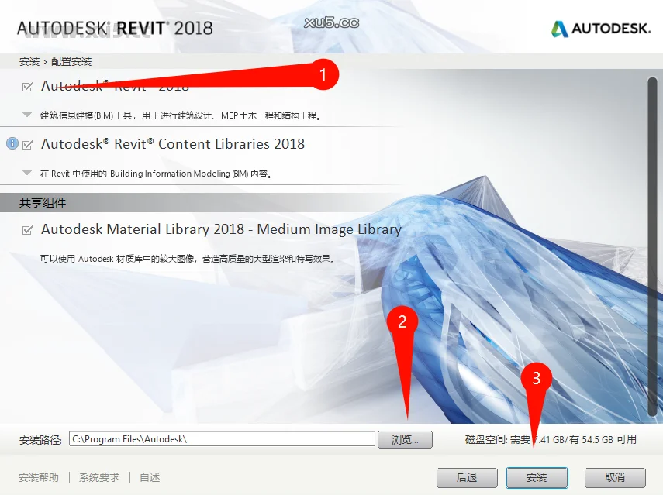Click 安装 in the breadcrumb path

point(29,61)
